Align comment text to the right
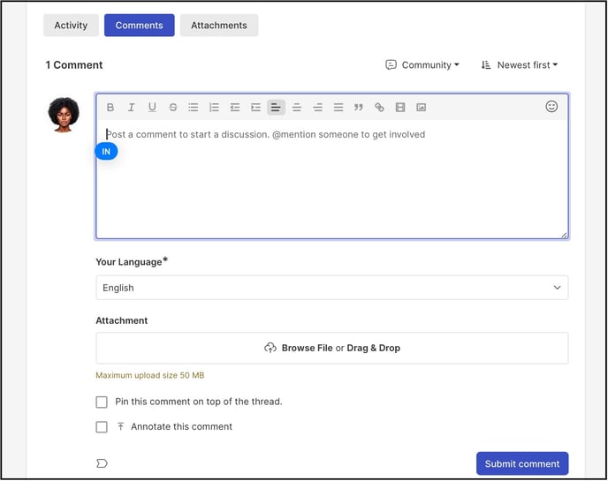This screenshot has height=481, width=608. pyautogui.click(x=317, y=108)
